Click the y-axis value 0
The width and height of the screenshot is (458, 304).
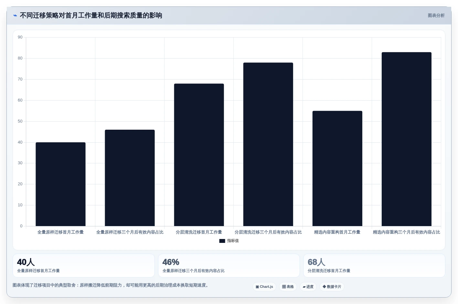[21, 226]
